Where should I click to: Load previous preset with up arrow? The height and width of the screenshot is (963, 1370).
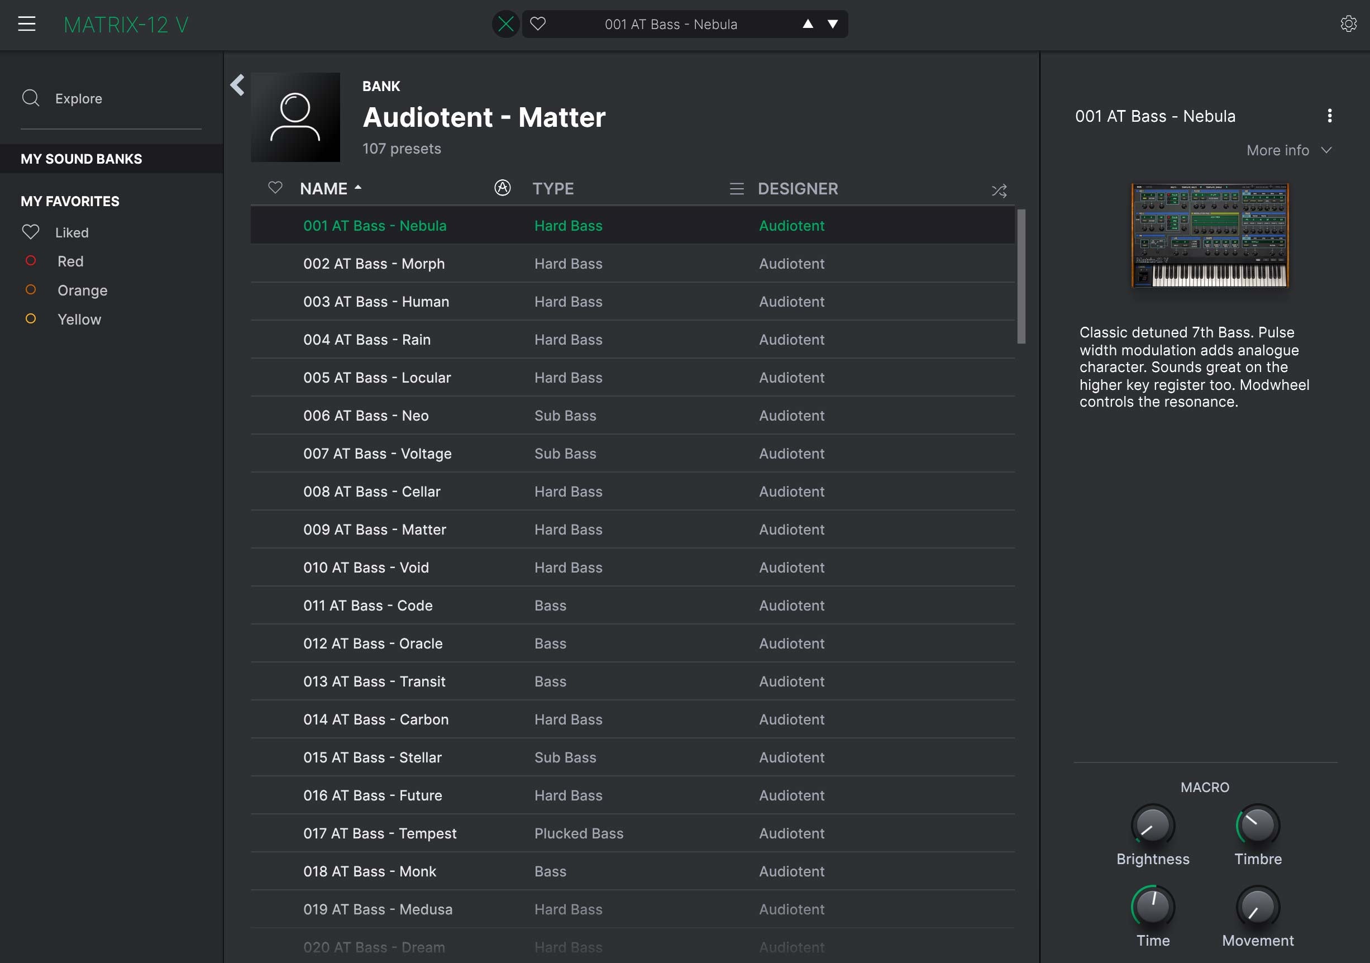click(808, 24)
